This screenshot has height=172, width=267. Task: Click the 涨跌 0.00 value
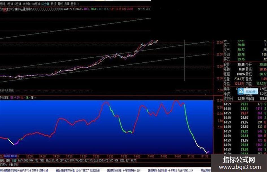[x=242, y=69]
